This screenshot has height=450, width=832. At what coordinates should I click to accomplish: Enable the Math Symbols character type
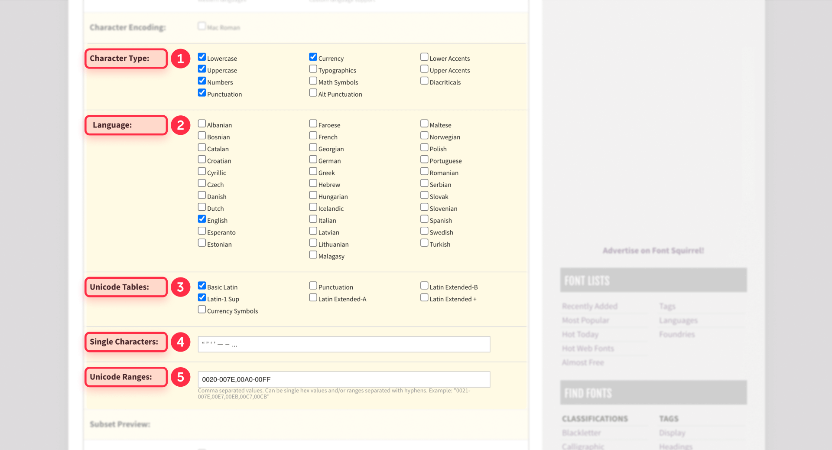point(313,81)
